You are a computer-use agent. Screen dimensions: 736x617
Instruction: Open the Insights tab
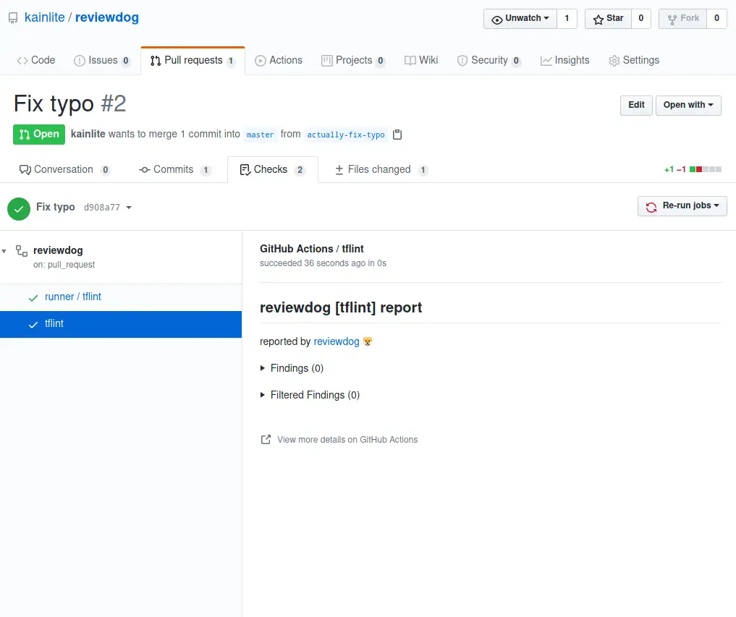tap(564, 61)
